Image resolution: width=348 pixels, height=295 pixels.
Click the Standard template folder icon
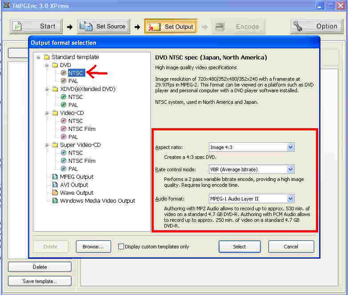click(x=47, y=57)
